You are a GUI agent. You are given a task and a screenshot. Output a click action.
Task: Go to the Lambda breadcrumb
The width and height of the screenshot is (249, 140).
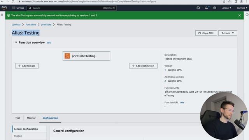[16, 24]
